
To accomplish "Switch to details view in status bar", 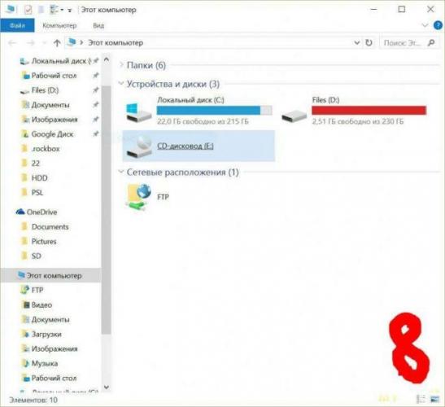I will pos(421,400).
